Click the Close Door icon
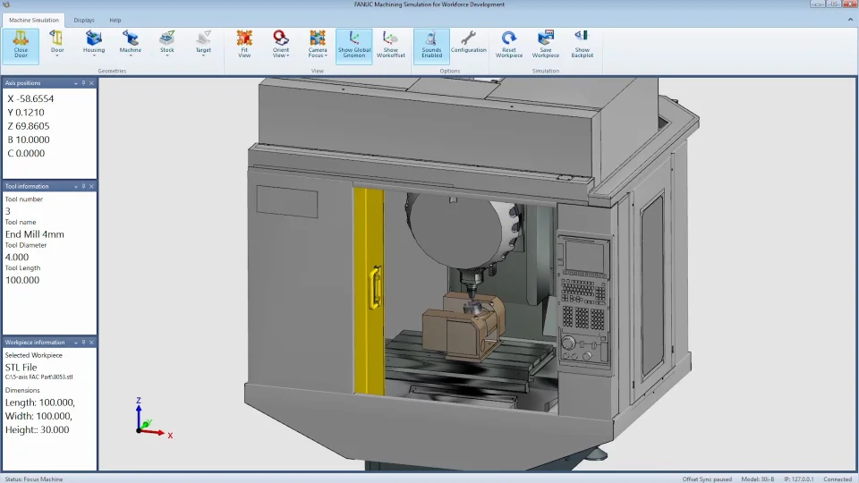 click(21, 43)
